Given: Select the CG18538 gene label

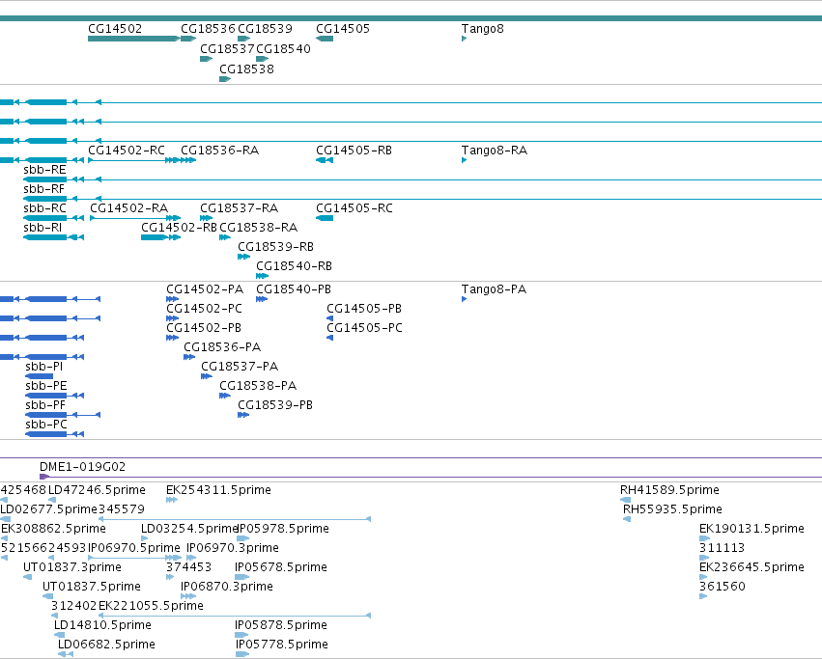Looking at the screenshot, I should 246,69.
